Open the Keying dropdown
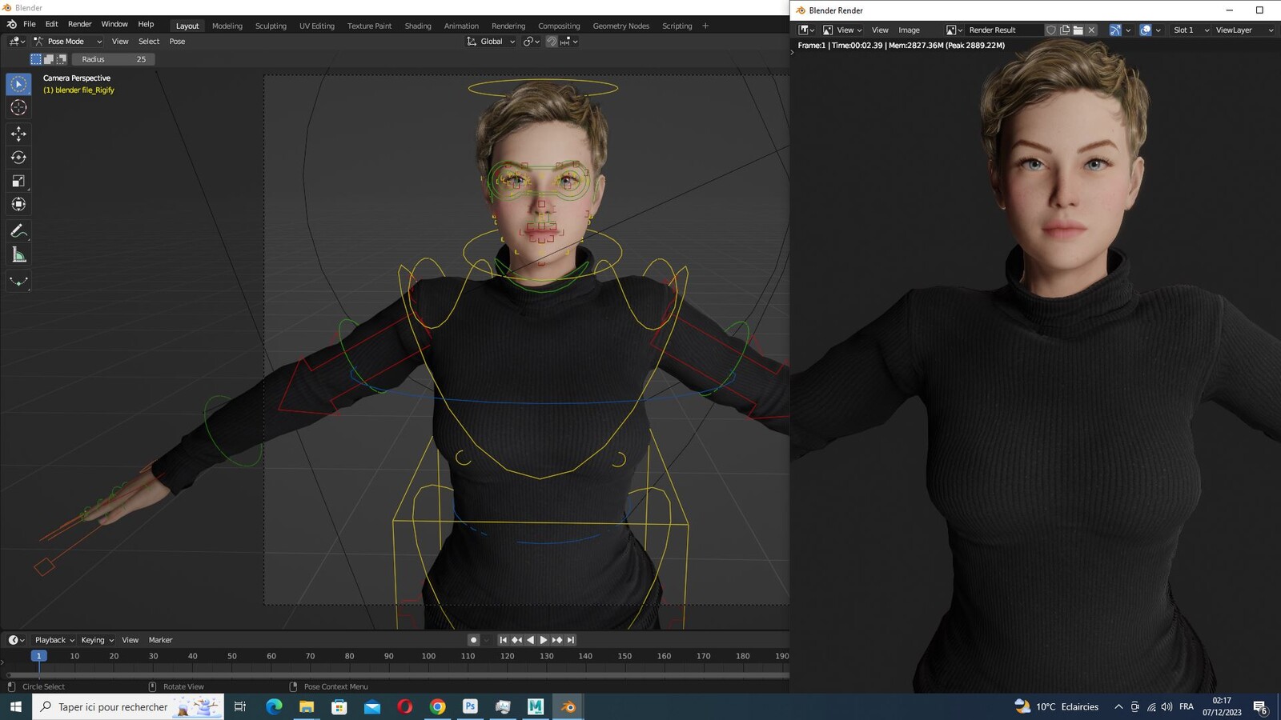This screenshot has width=1281, height=720. click(x=97, y=640)
